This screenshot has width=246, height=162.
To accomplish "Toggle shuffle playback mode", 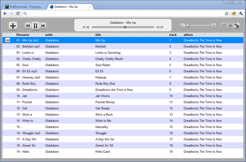I will tap(224, 25).
